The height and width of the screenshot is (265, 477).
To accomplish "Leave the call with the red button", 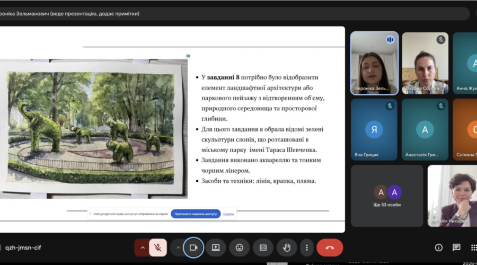I will 330,248.
